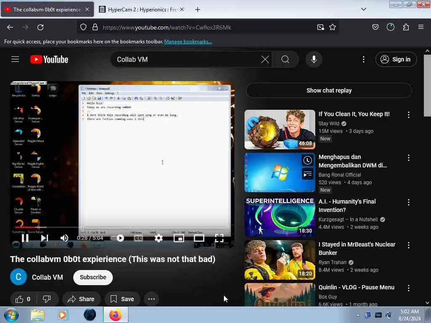Open Windows Explorer from the taskbar
The height and width of the screenshot is (323, 431).
pyautogui.click(x=37, y=315)
